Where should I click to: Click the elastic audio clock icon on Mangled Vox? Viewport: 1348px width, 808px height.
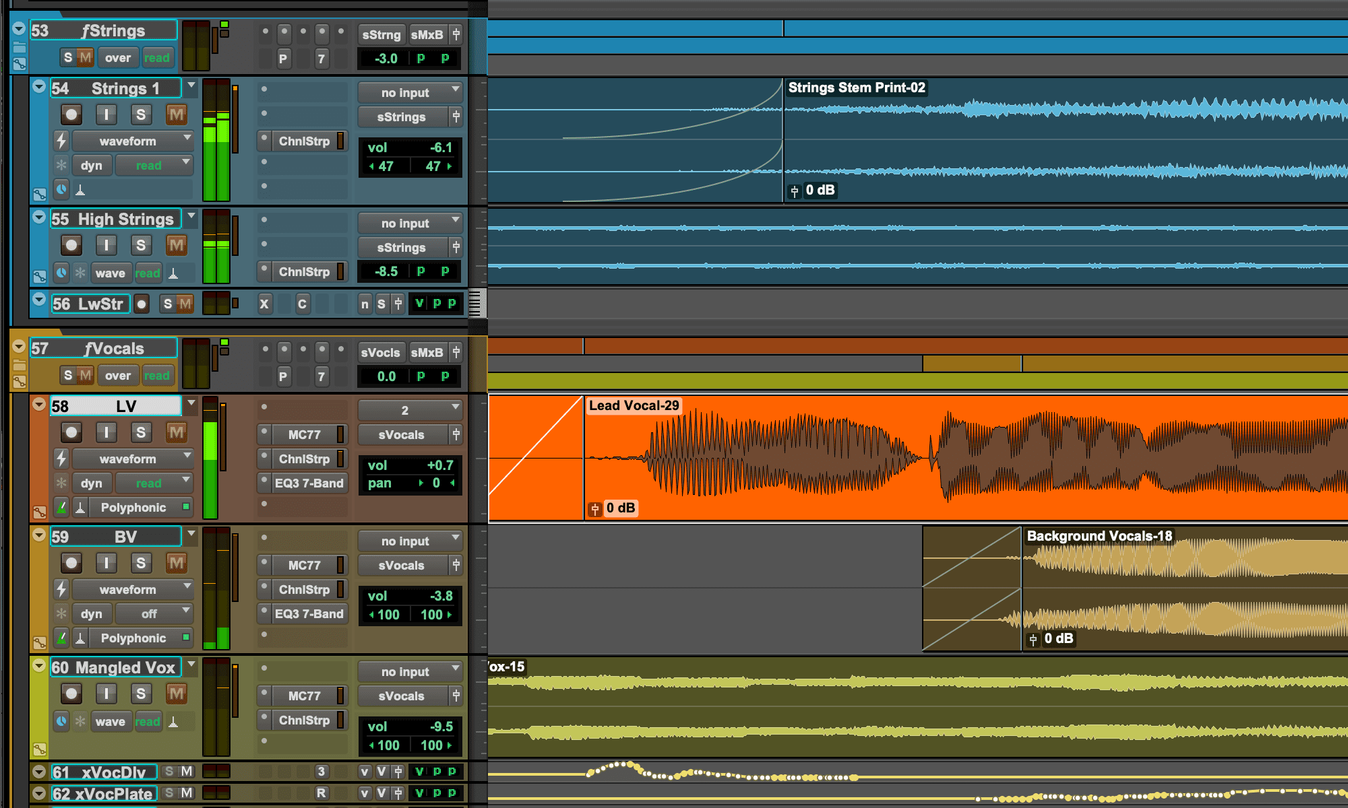pos(62,721)
